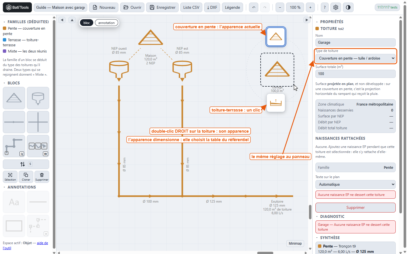Click the swap direction button (S)
This screenshot has height=254, width=407.
[x=26, y=164]
